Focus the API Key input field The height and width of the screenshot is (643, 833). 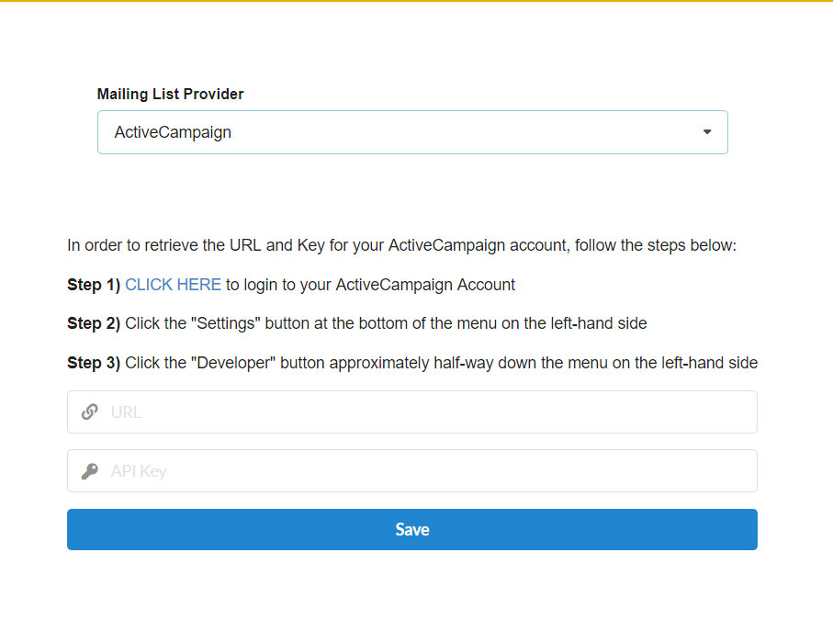pos(432,471)
